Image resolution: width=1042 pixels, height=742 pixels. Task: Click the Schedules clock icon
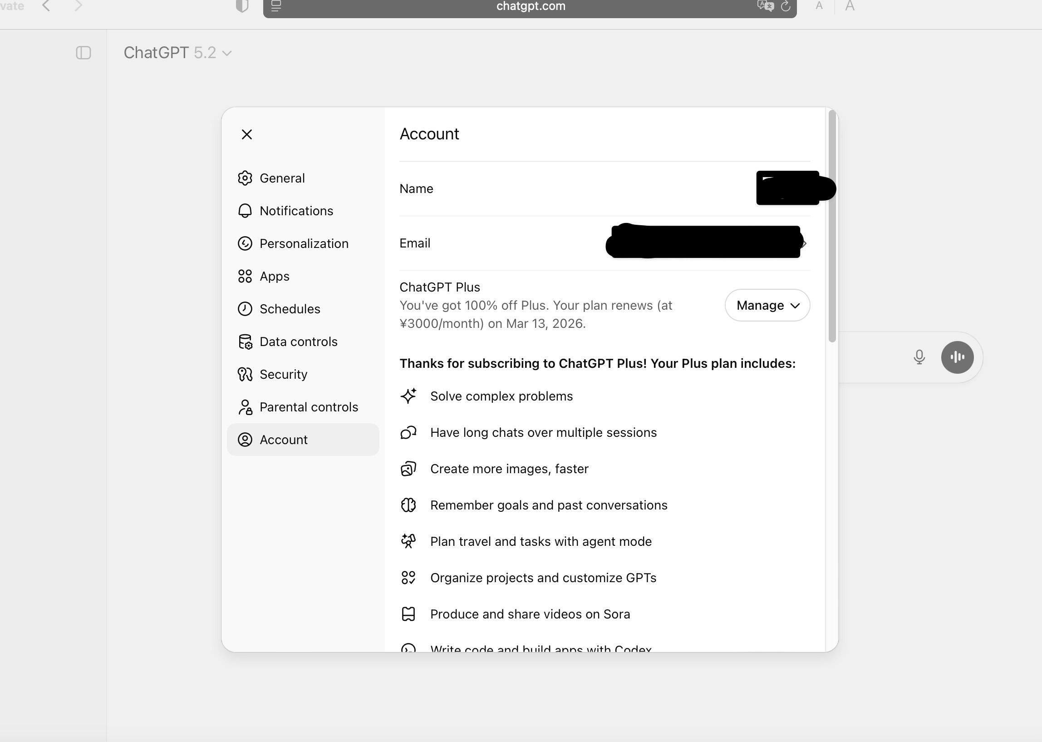[245, 309]
